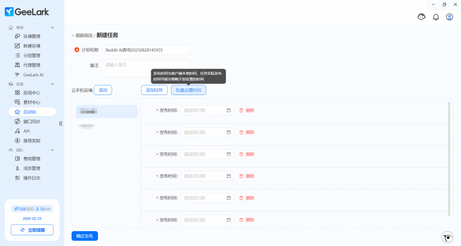Click the trash icon in the second task row
The height and width of the screenshot is (246, 461).
(241, 132)
